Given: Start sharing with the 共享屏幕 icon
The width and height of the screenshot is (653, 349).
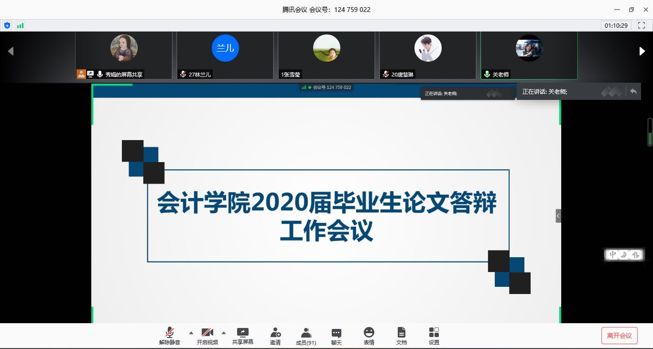Looking at the screenshot, I should 242,335.
